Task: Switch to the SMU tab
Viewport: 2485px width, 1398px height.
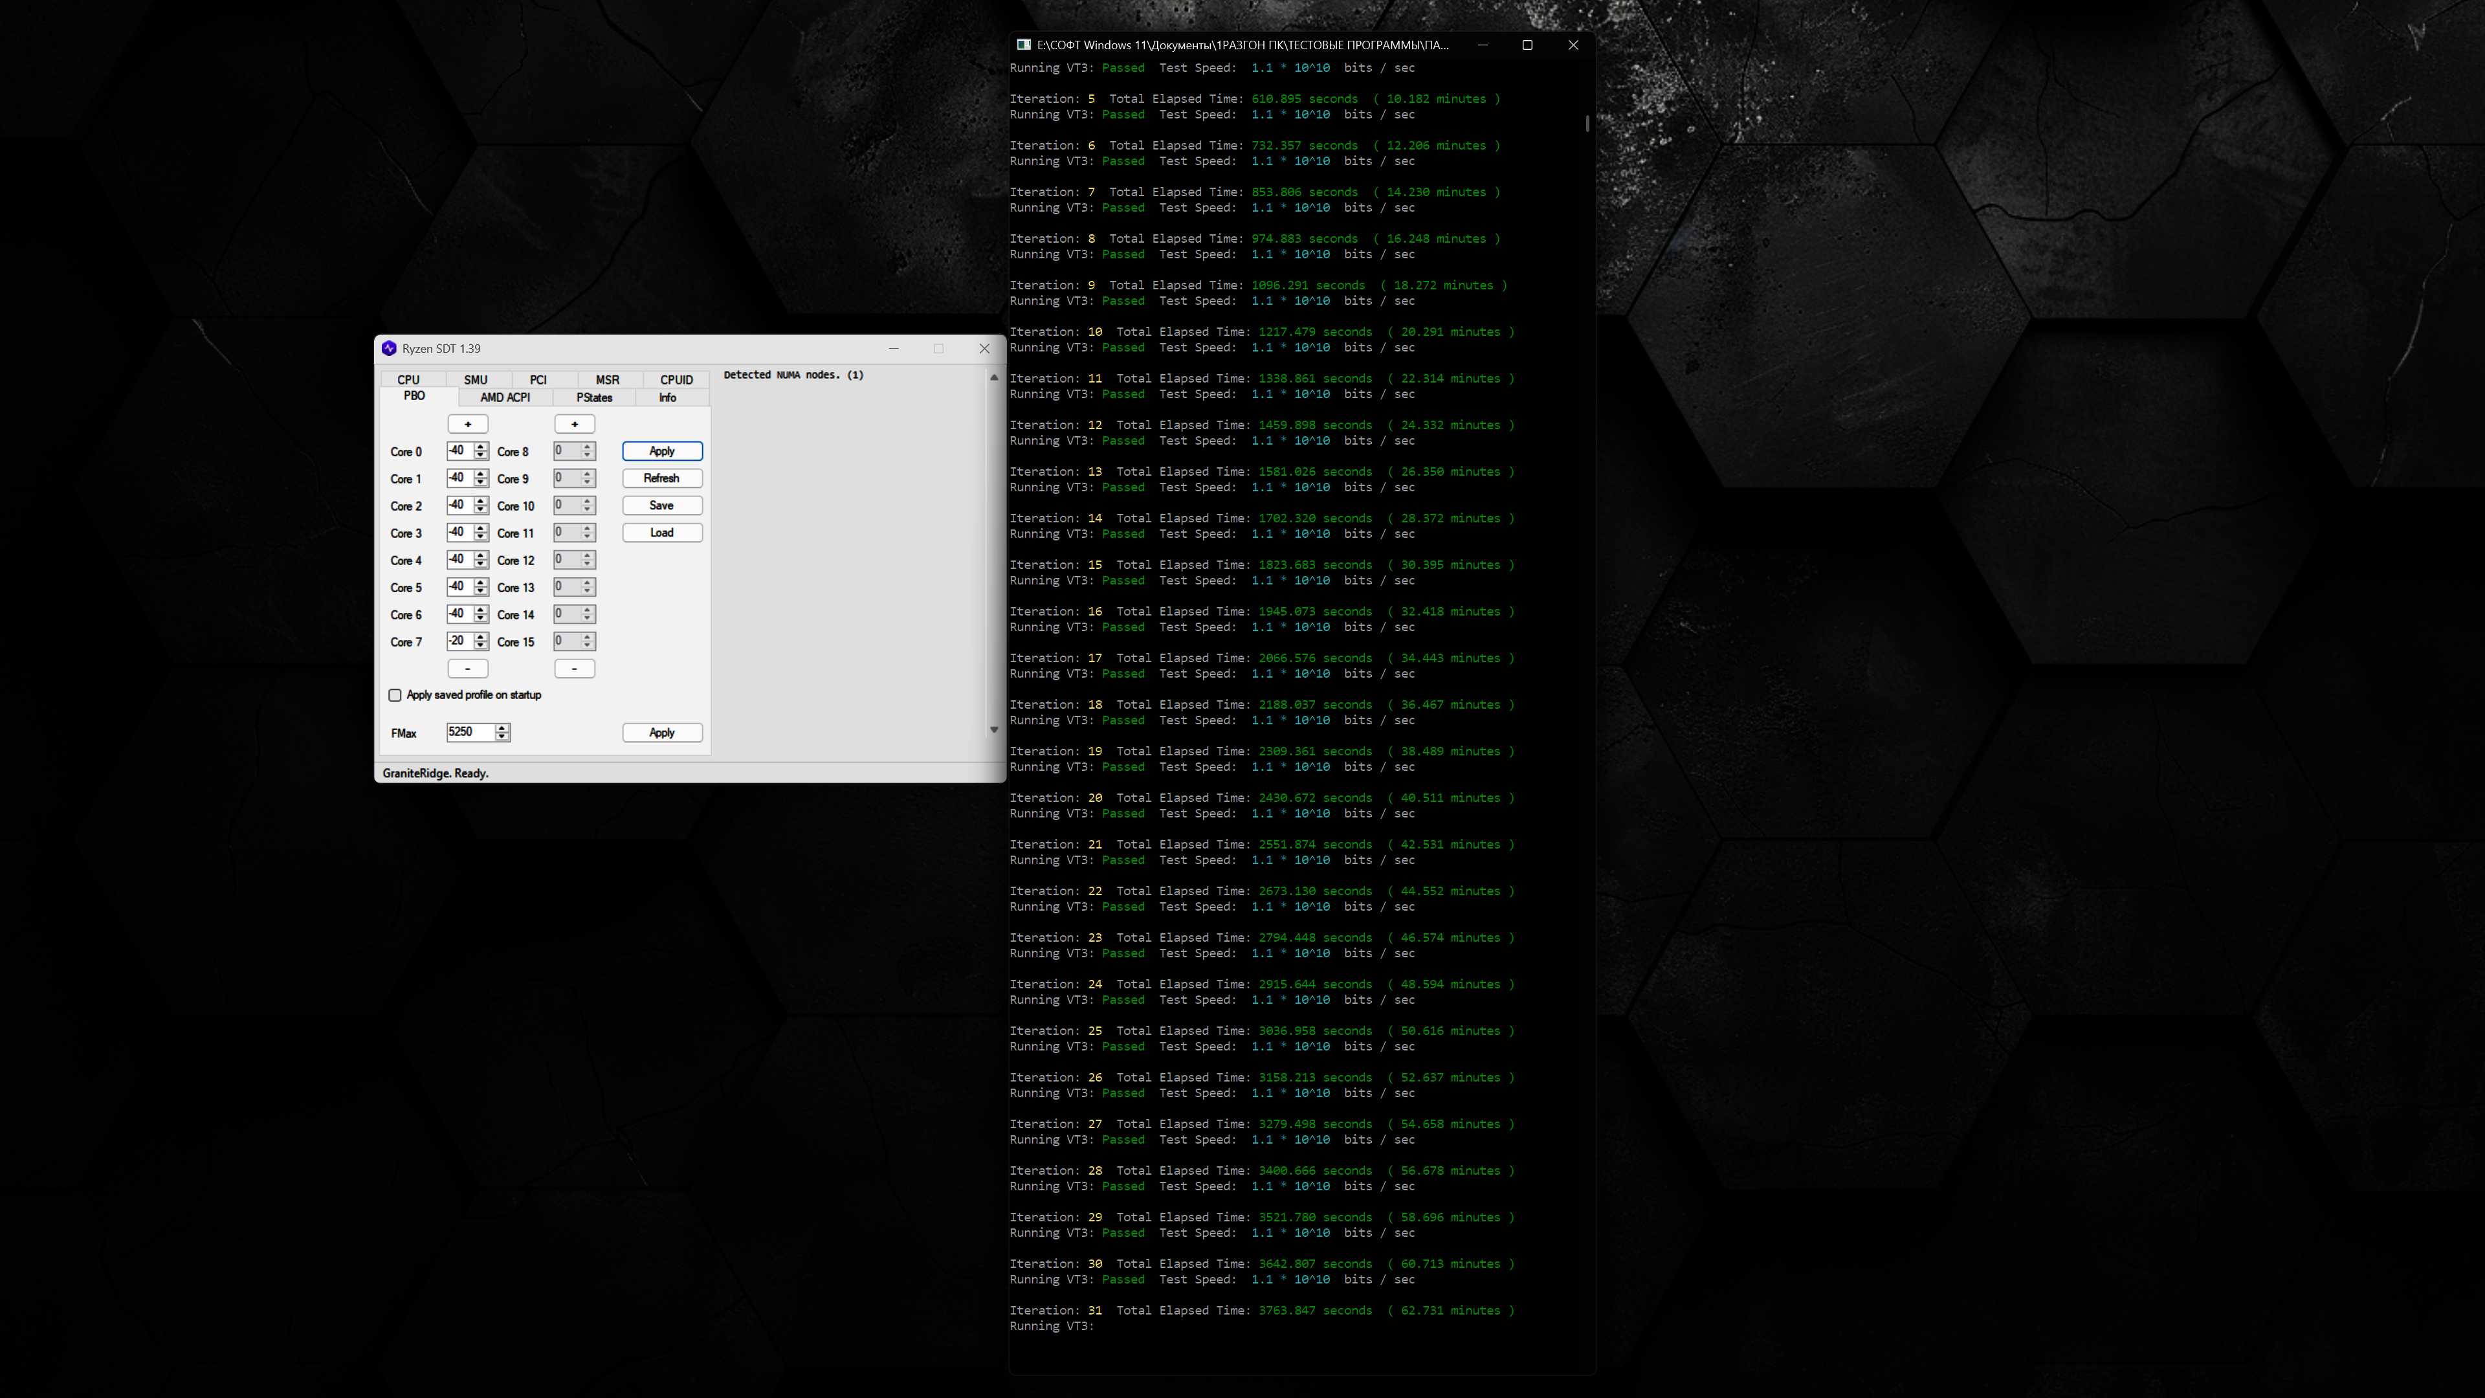Action: tap(476, 379)
